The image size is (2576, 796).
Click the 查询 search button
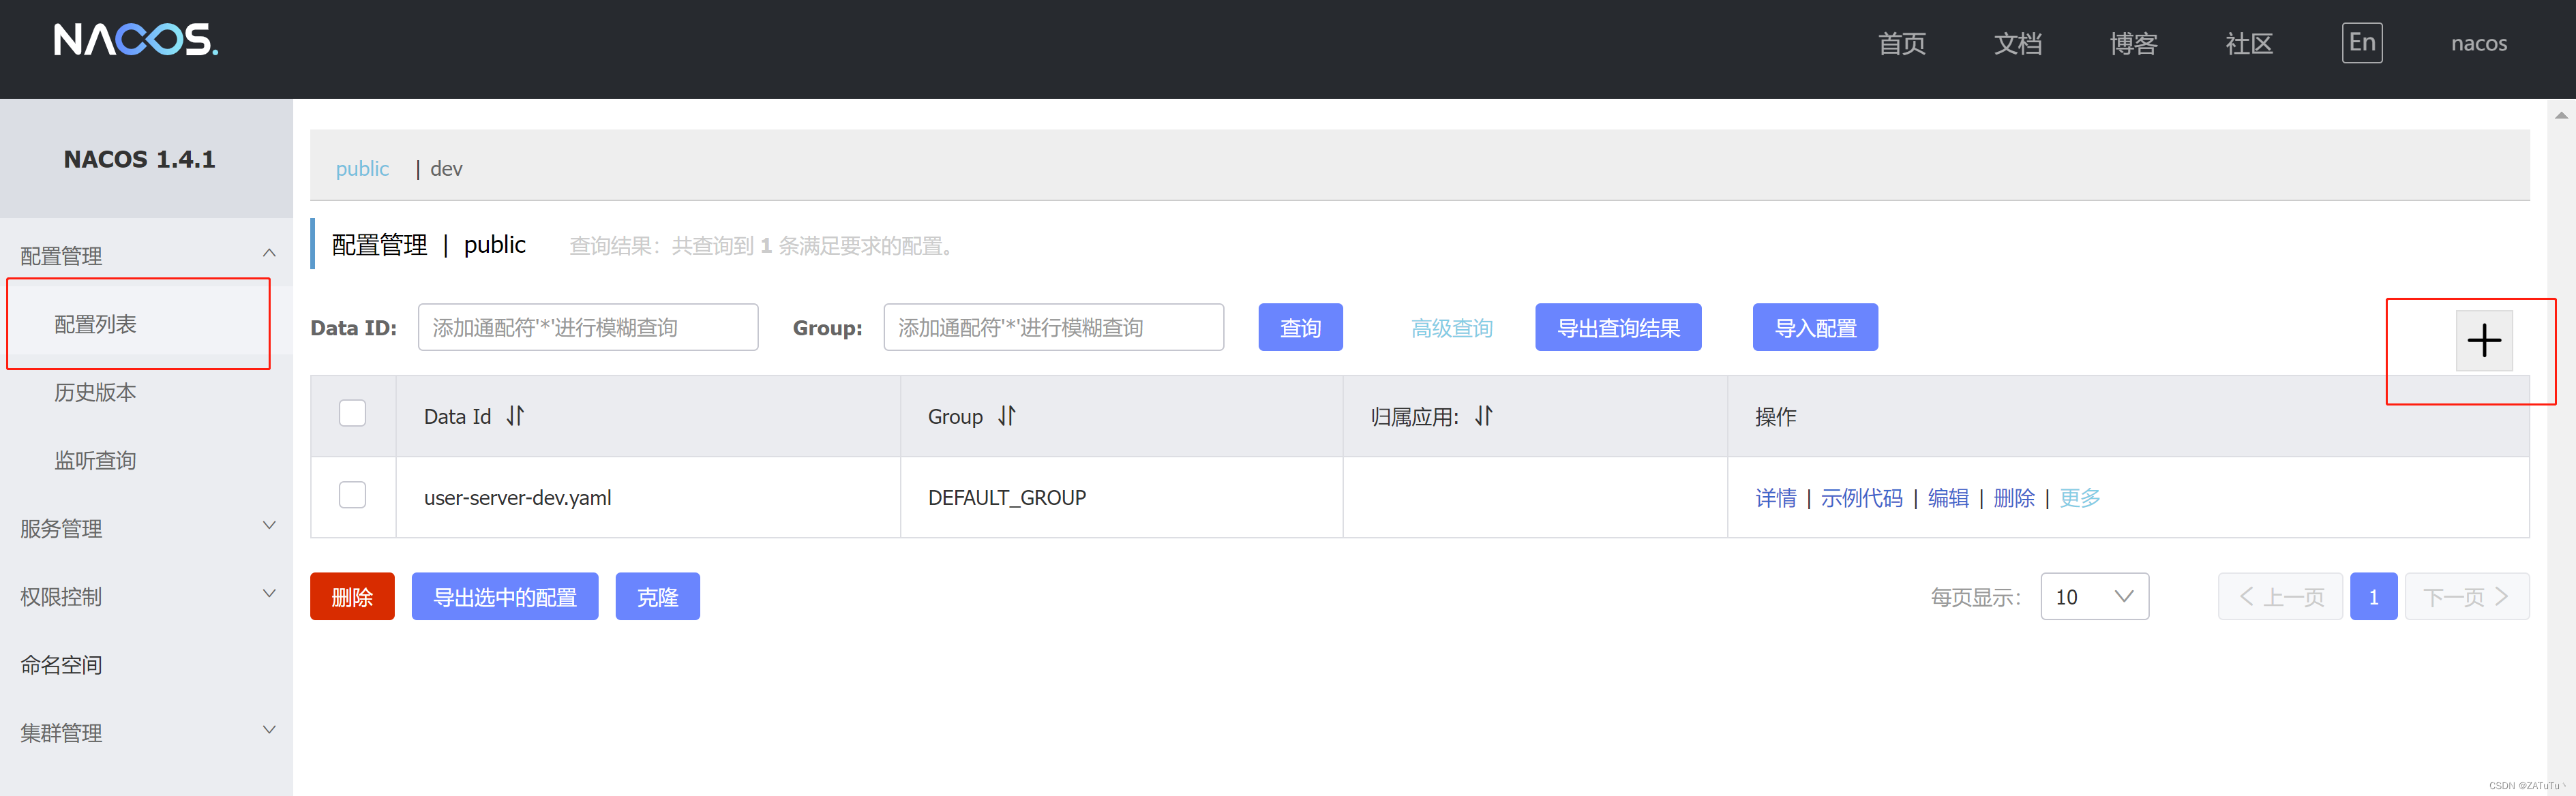[1300, 327]
